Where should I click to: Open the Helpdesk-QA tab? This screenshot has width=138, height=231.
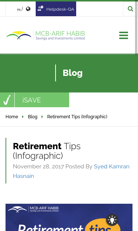pos(56,9)
